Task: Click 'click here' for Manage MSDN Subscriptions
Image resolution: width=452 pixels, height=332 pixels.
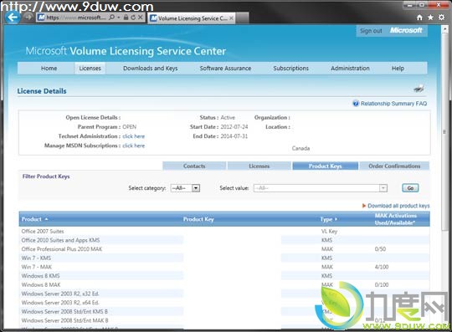Action: pyautogui.click(x=133, y=146)
